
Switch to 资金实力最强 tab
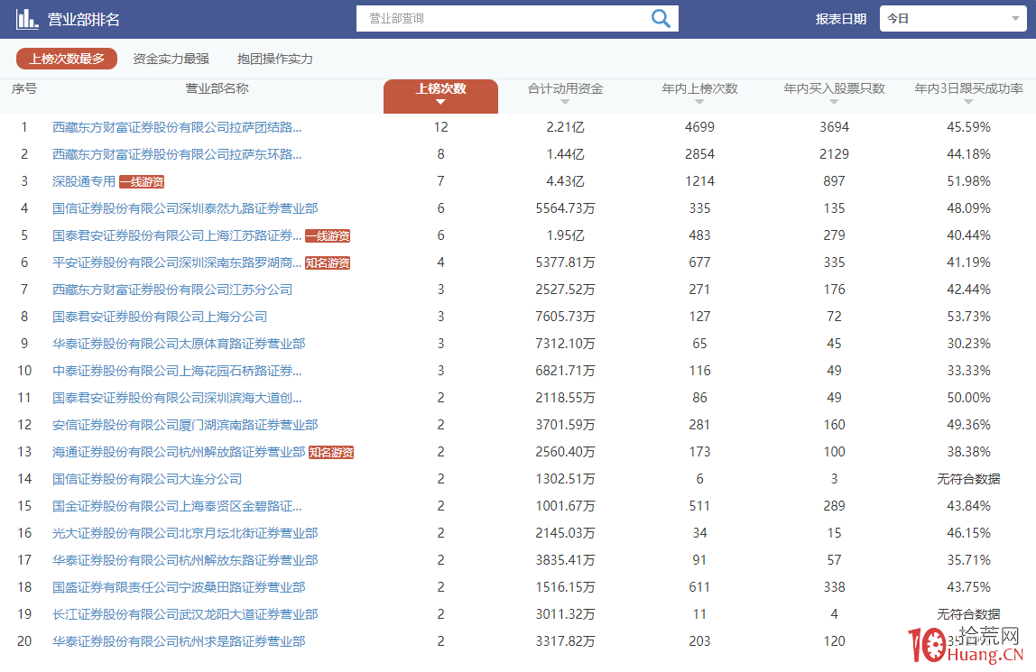(x=171, y=59)
